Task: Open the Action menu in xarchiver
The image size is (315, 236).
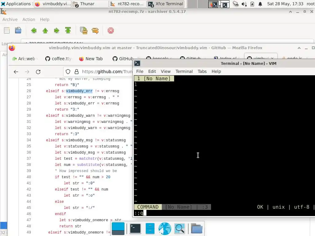Action: point(29,19)
